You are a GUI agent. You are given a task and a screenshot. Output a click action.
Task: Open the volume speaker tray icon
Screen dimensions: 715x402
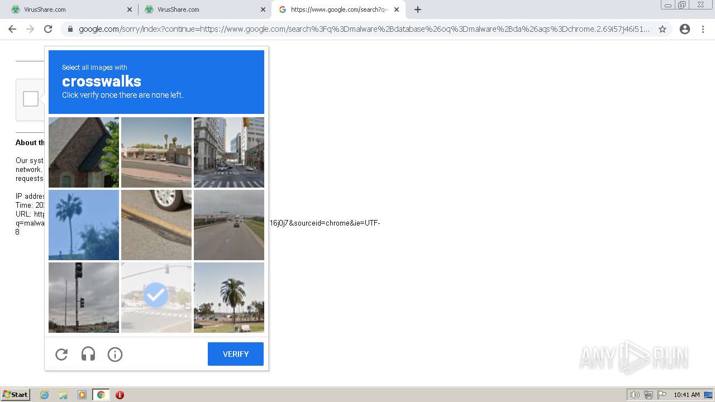(635, 395)
